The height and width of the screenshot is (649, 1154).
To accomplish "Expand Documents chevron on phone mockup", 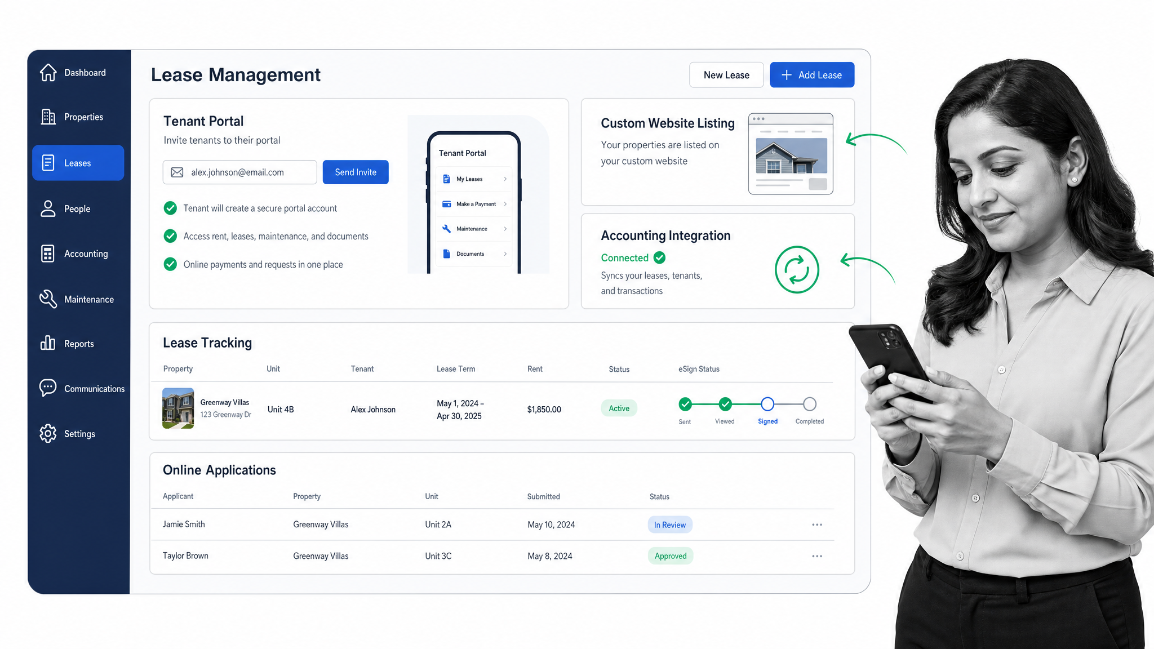I will point(505,254).
